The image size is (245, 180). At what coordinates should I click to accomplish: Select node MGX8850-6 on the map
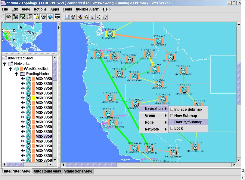tap(171, 57)
